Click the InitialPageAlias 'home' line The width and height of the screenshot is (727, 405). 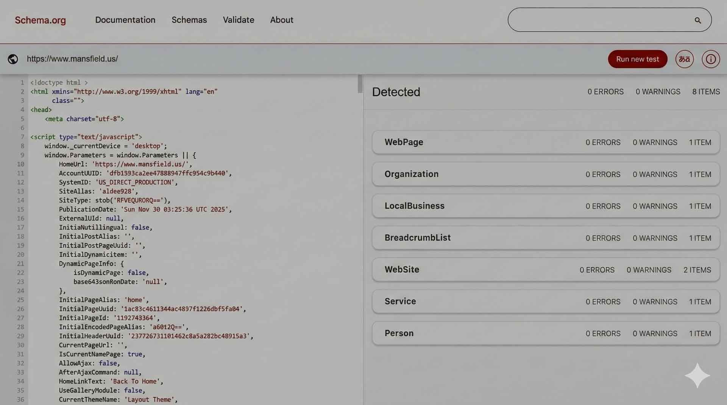104,300
